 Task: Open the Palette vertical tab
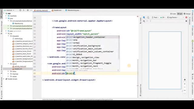pos(140,20)
